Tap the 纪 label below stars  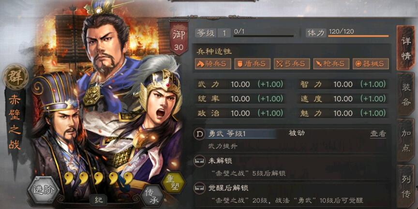(99, 200)
